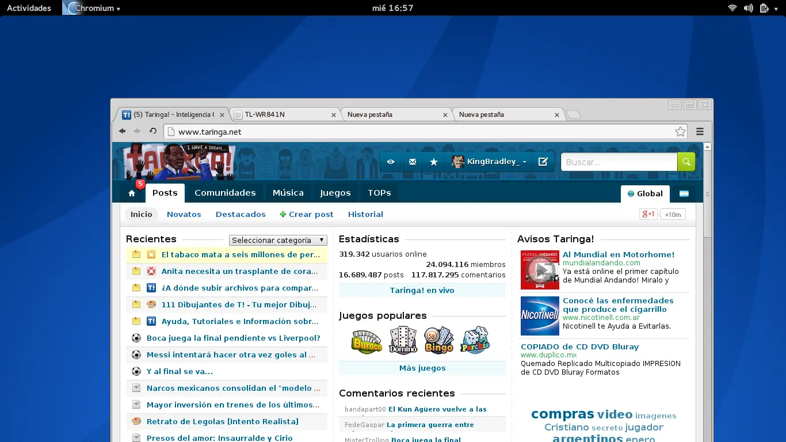Open post 'Anita necesita un trasplante'
Viewport: 786px width, 442px height.
tap(239, 271)
